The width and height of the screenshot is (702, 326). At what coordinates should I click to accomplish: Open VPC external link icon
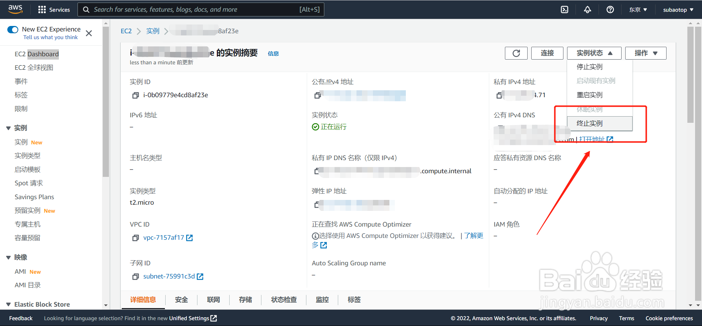coord(189,238)
